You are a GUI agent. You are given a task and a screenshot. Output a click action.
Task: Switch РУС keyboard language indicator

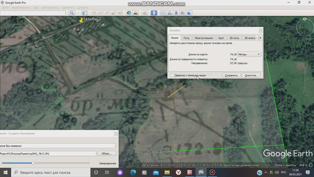click(284, 172)
